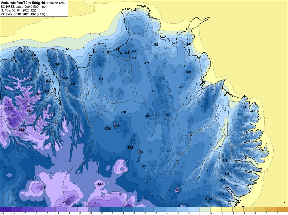This screenshot has width=288, height=215.
Task: Select the lavender legend swatch labeled -12
Action: pos(83,209)
